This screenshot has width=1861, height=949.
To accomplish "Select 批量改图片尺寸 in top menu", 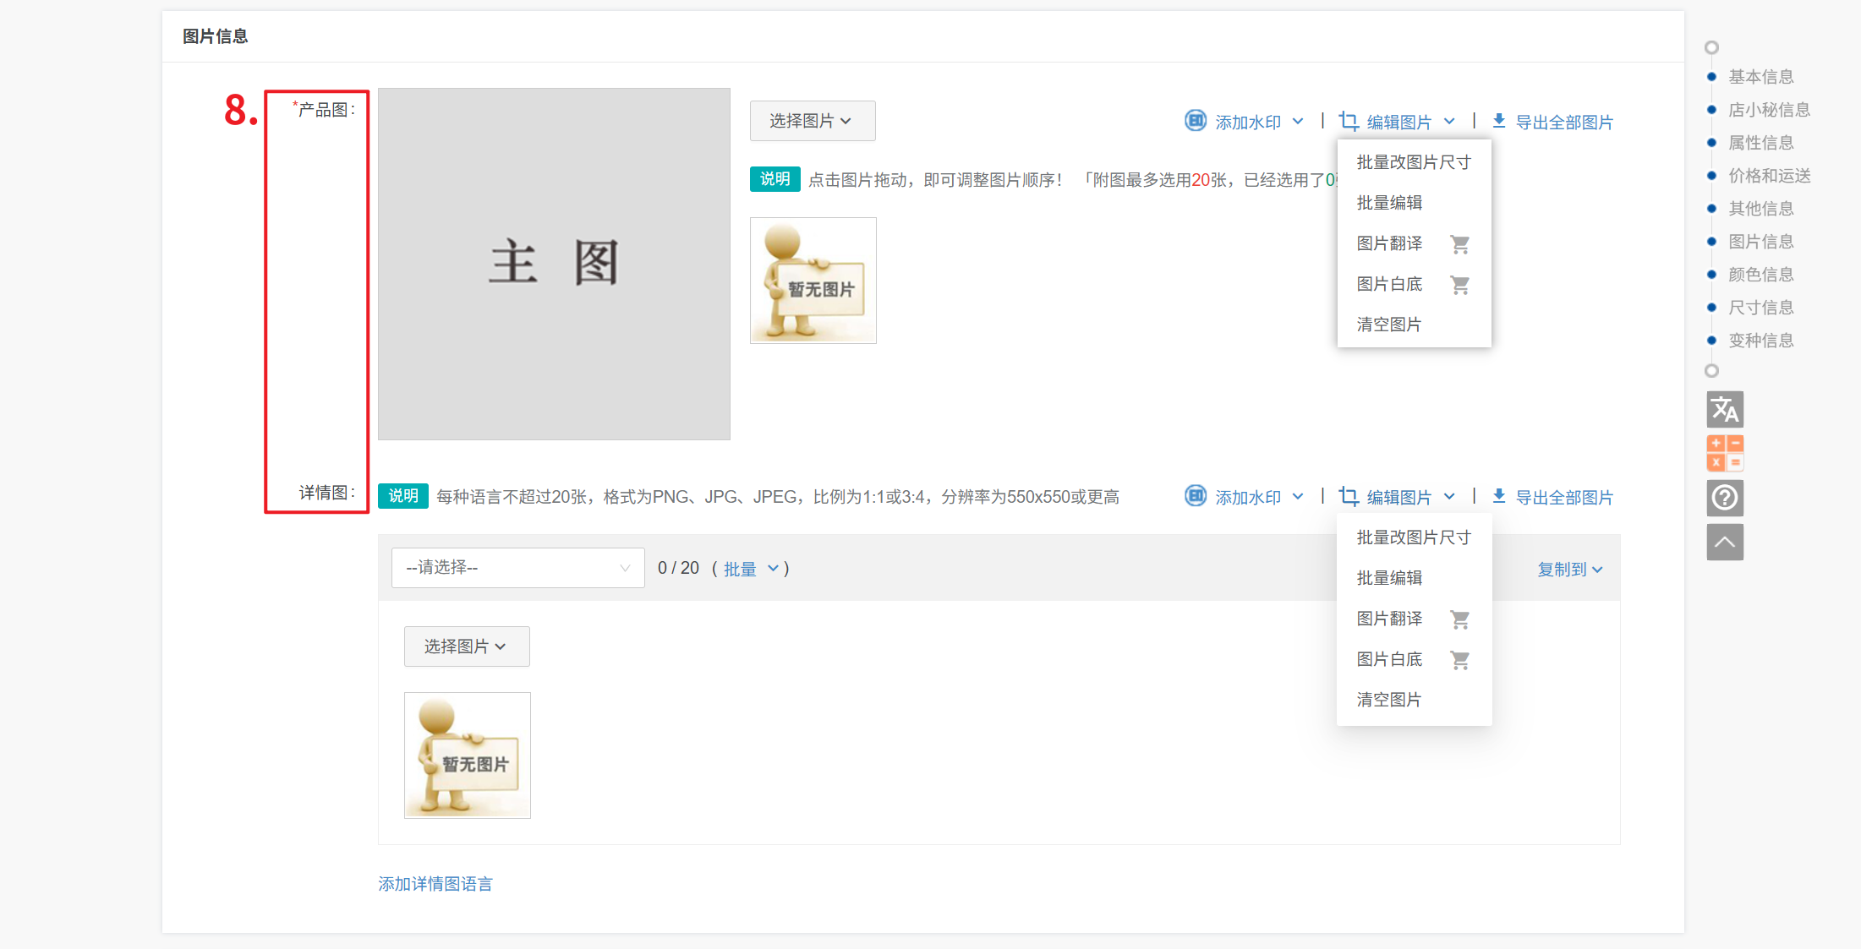I will pyautogui.click(x=1413, y=162).
